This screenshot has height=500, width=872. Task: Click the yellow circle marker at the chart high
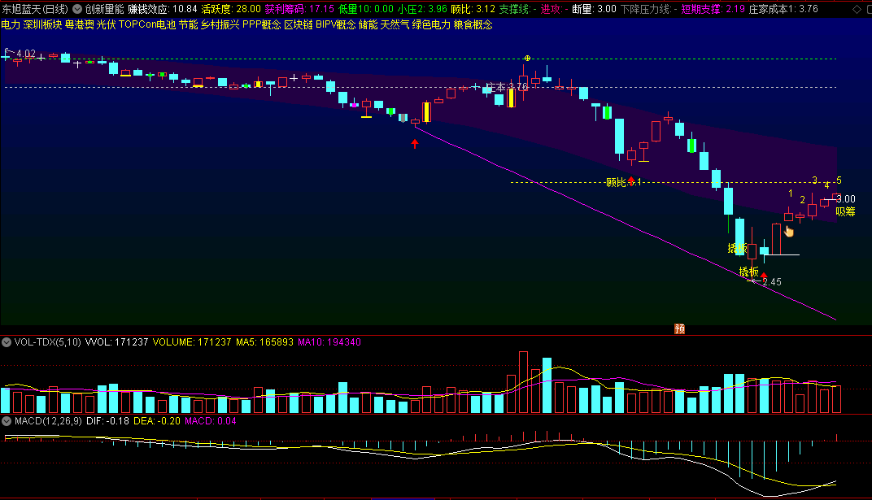(527, 58)
